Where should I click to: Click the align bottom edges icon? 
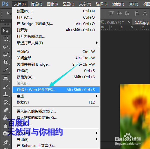[x=127, y=13]
